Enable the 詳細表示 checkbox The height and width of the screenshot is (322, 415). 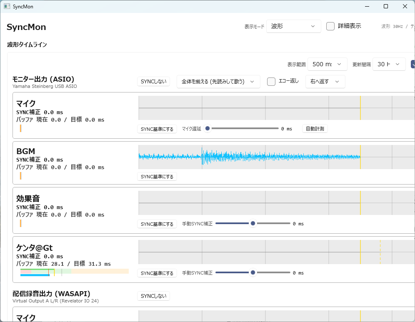coord(330,26)
